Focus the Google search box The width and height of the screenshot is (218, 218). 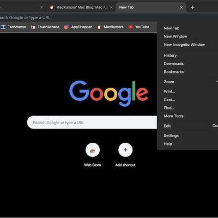coord(92,123)
